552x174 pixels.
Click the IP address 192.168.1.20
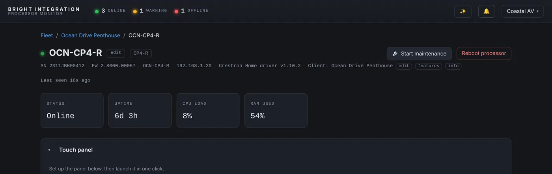[194, 66]
